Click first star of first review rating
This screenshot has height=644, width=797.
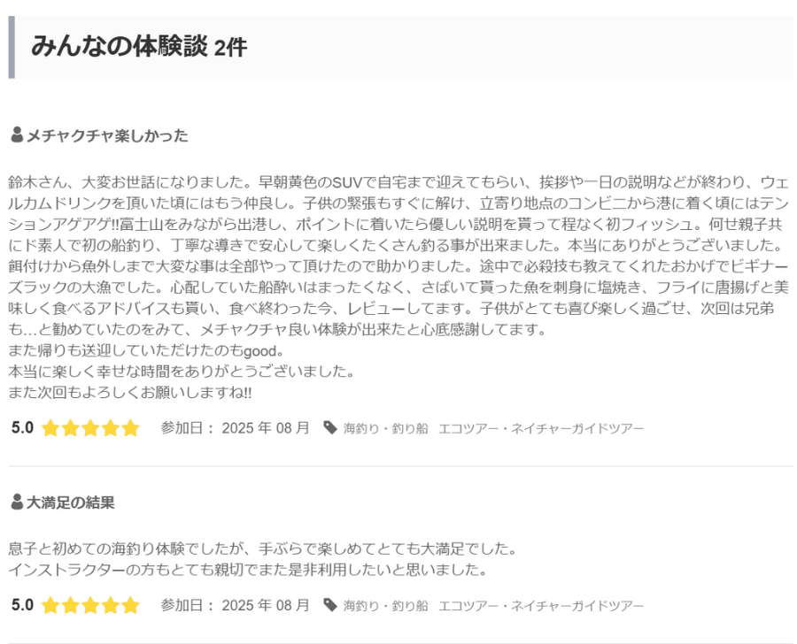point(50,428)
